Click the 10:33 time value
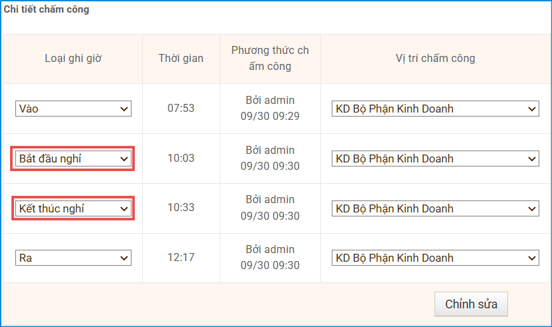Viewport: 552px width, 327px height. [181, 208]
